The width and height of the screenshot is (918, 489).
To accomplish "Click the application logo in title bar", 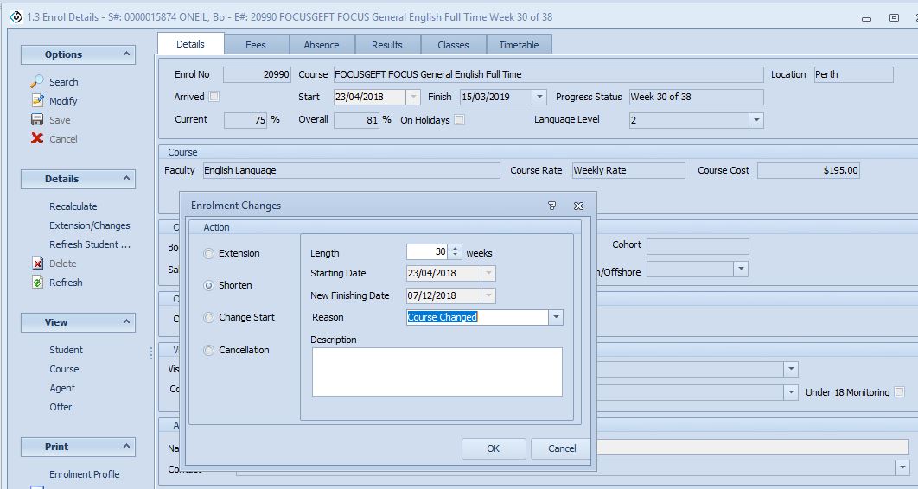I will pyautogui.click(x=16, y=16).
